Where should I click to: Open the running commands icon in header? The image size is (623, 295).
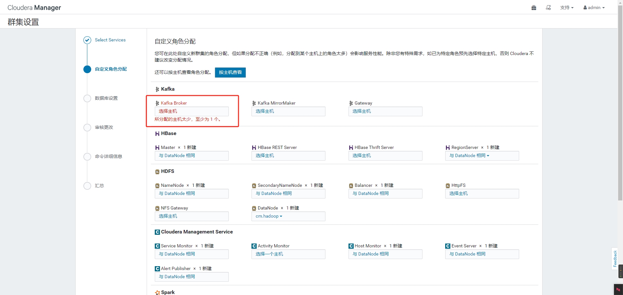coord(548,7)
